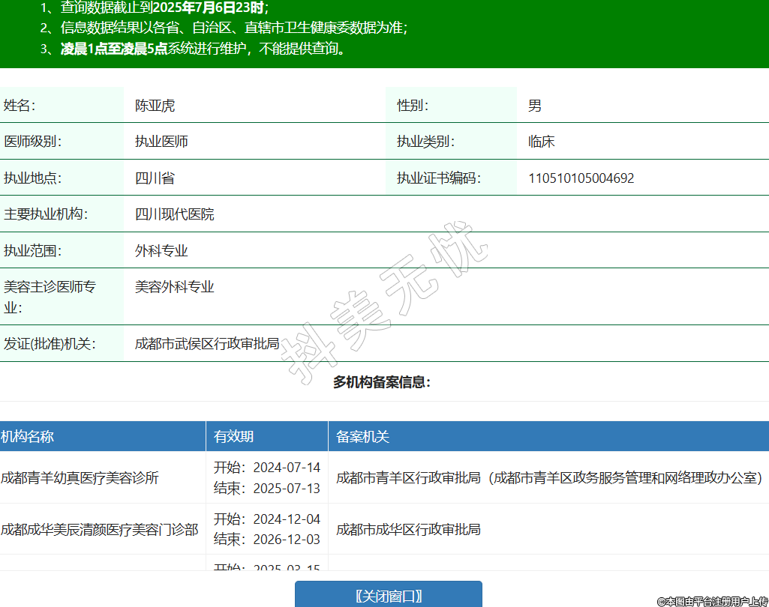Click the 美容外科专业 value
Screen dimensions: 769x607
point(174,287)
